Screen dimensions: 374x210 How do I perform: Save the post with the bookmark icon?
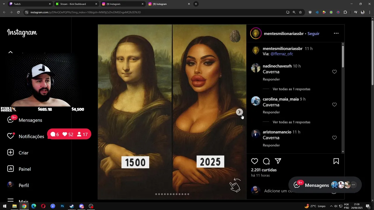pos(336,161)
